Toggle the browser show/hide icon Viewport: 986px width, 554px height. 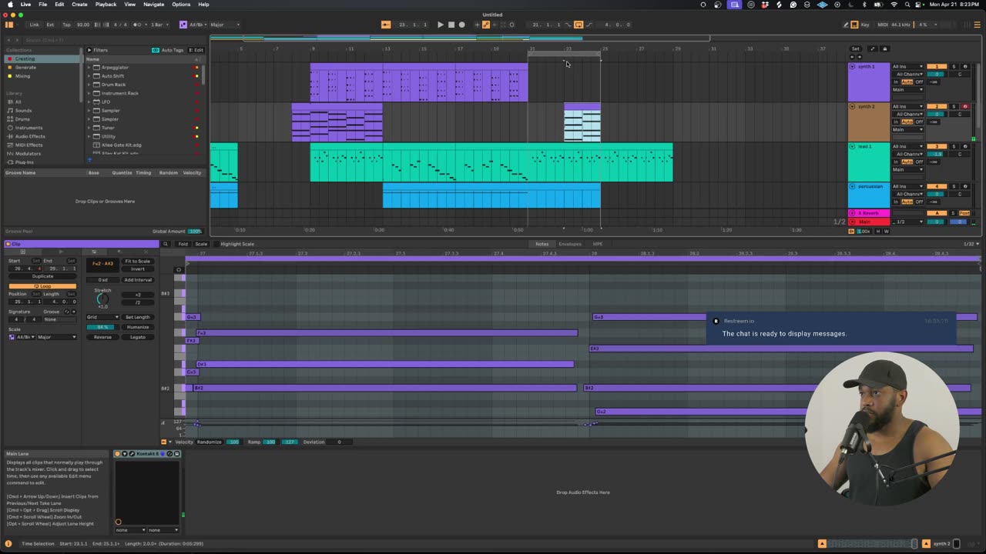[9, 25]
